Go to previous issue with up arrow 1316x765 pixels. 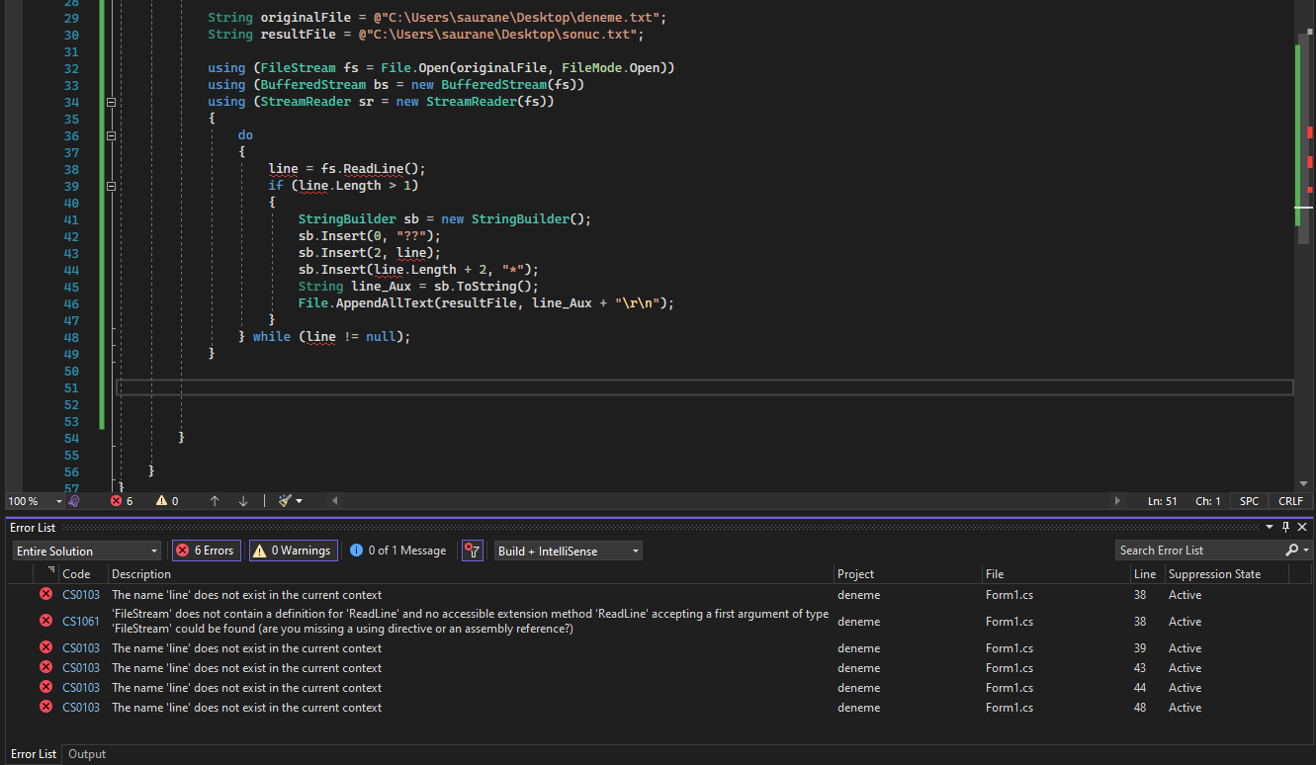pyautogui.click(x=215, y=501)
